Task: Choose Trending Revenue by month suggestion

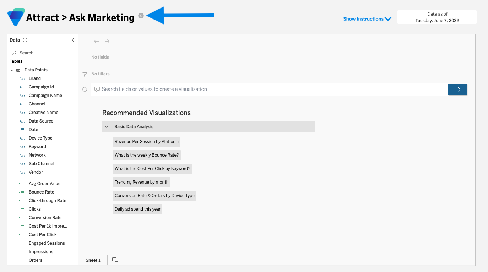Action: pos(142,182)
